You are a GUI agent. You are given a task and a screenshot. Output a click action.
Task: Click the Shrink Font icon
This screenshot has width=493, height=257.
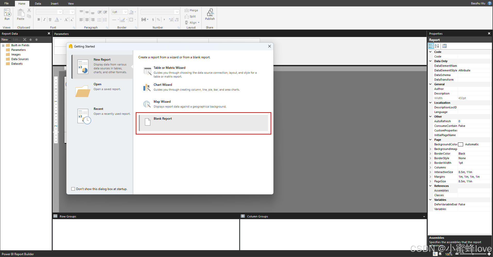pos(72,20)
